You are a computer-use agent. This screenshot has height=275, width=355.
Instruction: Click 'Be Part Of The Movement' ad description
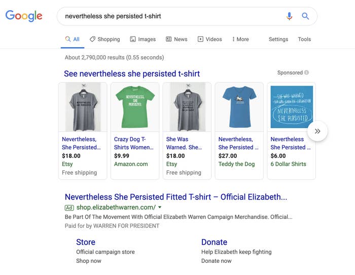click(x=179, y=217)
